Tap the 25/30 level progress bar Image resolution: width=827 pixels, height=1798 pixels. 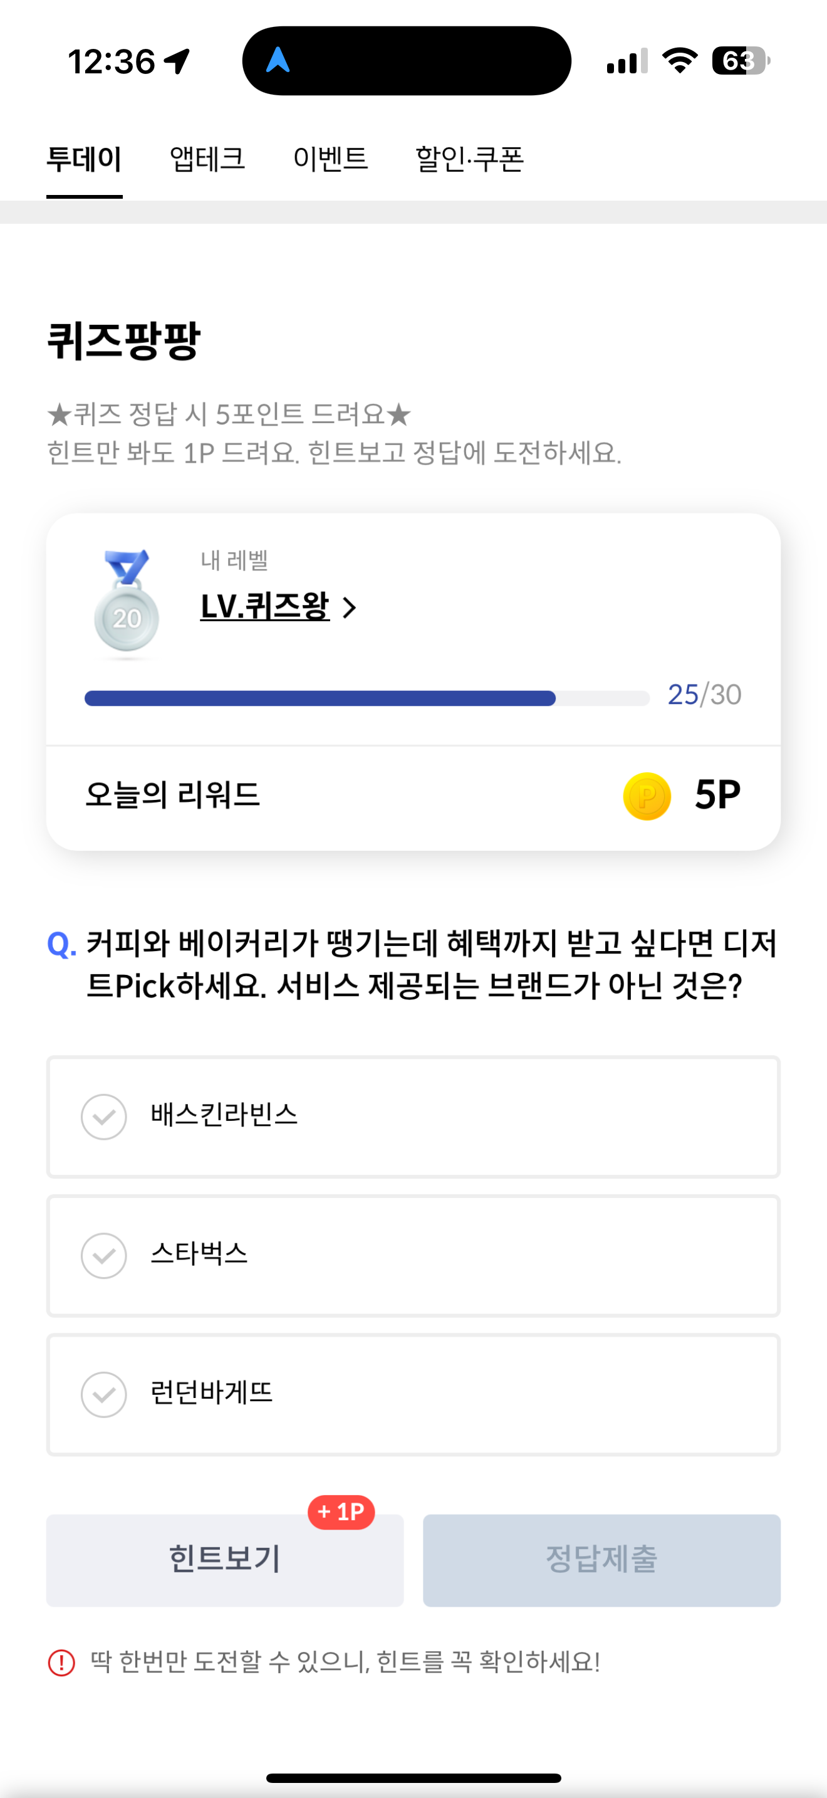point(367,698)
